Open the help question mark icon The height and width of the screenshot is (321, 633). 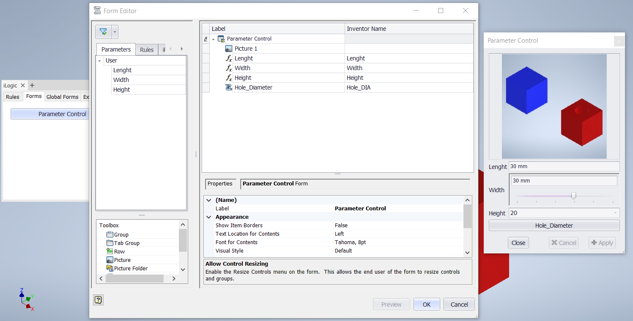pyautogui.click(x=98, y=300)
